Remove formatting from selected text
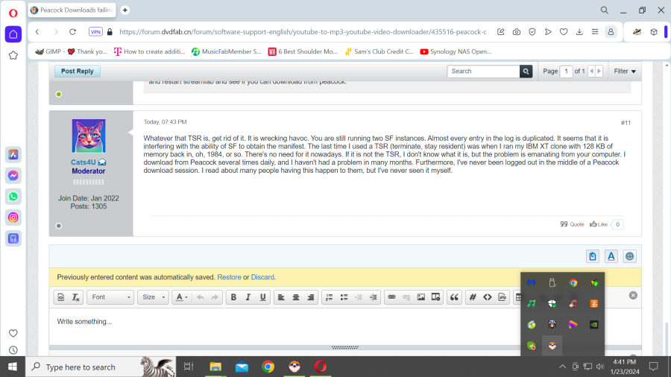Image resolution: width=671 pixels, height=377 pixels. [75, 297]
